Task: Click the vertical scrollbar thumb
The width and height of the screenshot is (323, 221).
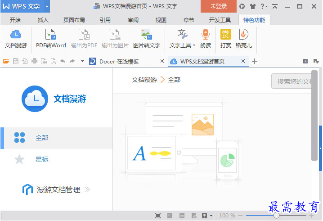Action: click(x=314, y=115)
